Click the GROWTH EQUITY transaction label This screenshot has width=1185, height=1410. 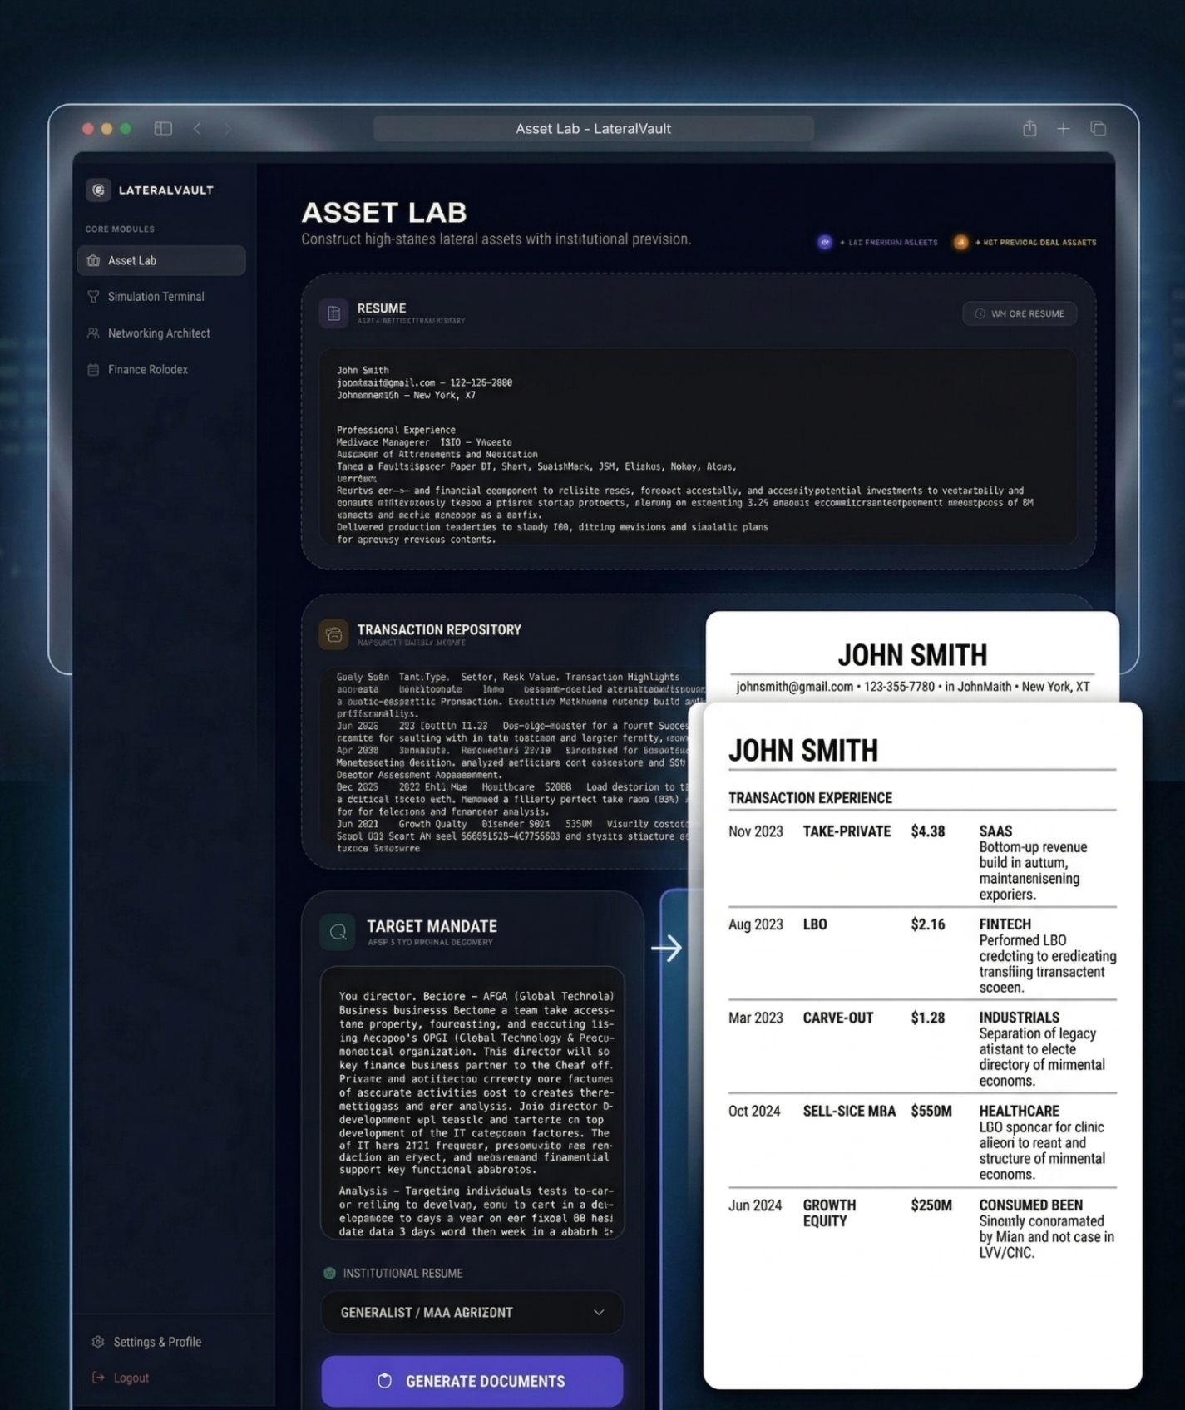point(829,1213)
